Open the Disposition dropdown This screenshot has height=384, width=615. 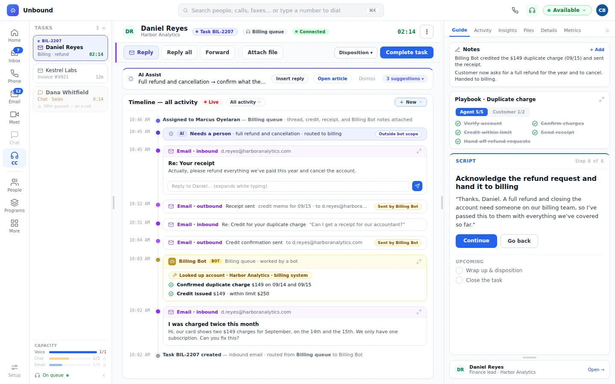coord(356,52)
